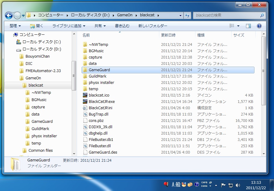Click the volume speaker icon in tray
Image resolution: width=274 pixels, height=191 pixels.
coord(238,185)
